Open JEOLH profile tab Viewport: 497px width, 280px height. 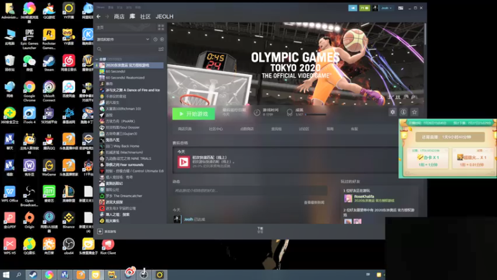coord(164,17)
